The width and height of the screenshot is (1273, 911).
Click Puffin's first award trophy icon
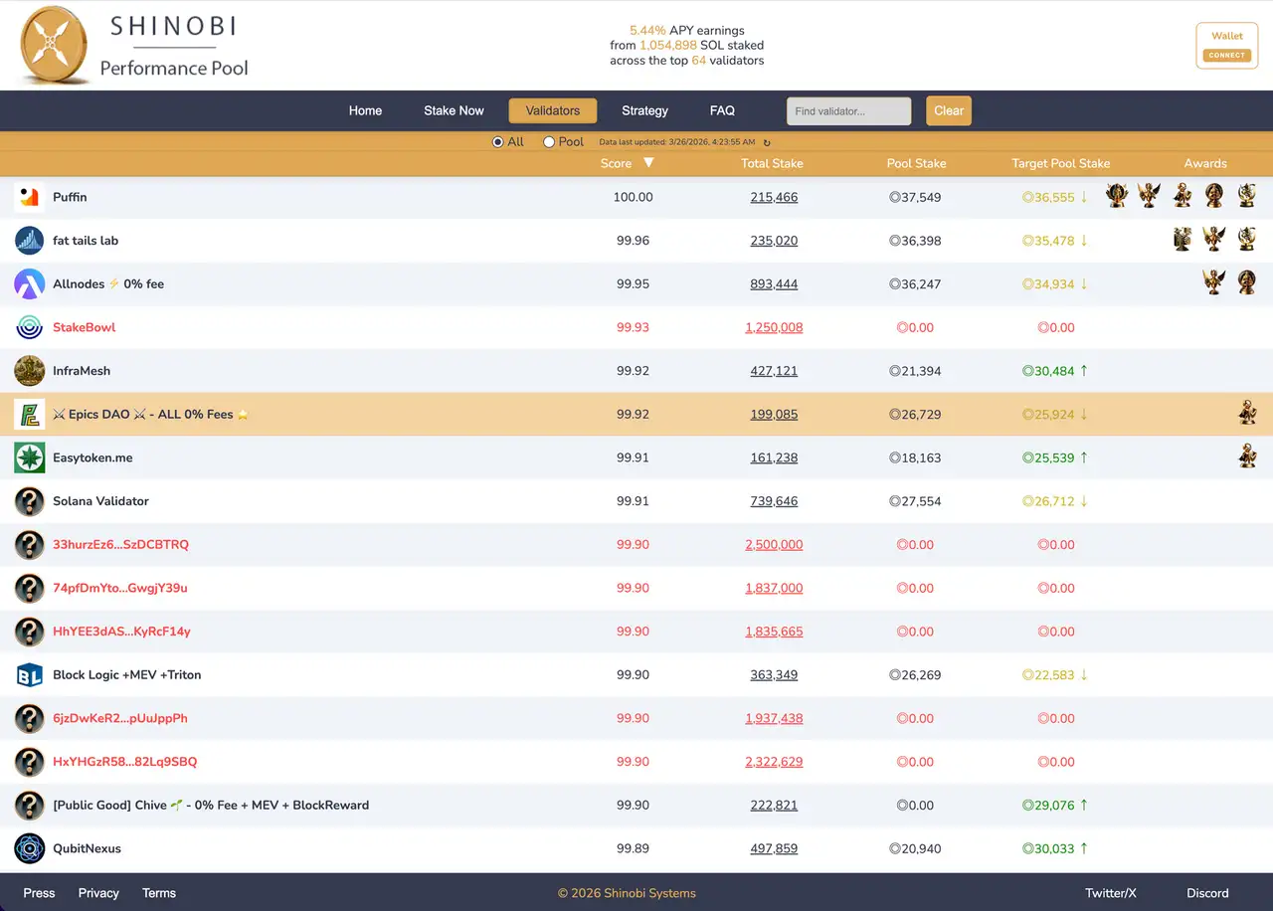(x=1116, y=196)
